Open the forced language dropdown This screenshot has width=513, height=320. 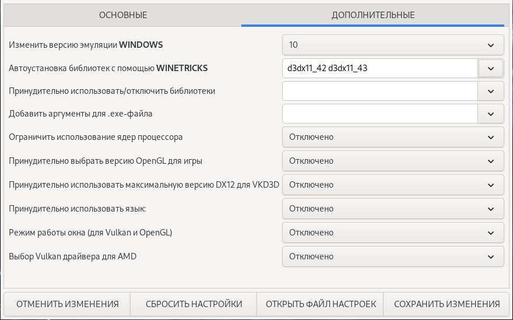pyautogui.click(x=392, y=209)
